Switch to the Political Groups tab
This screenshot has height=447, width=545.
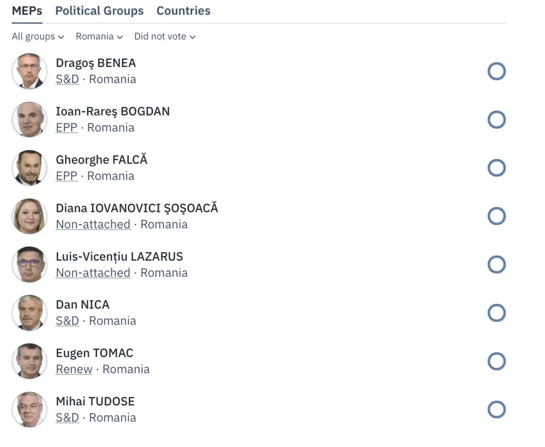pyautogui.click(x=100, y=11)
